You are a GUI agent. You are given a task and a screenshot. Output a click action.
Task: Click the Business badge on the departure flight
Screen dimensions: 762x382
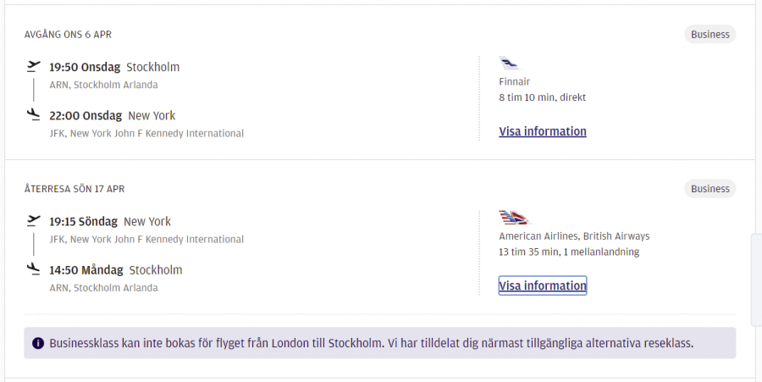coord(710,35)
